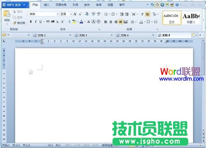Click the center align icon

tap(111, 22)
